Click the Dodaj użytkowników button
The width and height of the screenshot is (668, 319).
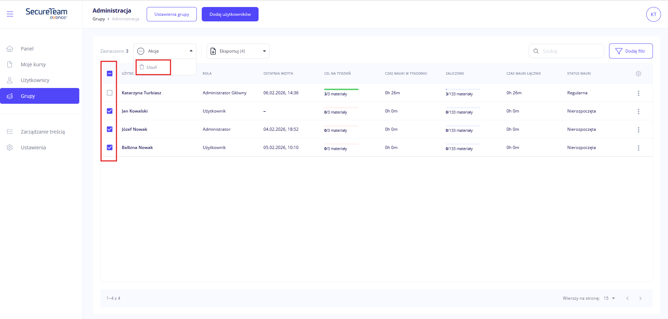[230, 14]
